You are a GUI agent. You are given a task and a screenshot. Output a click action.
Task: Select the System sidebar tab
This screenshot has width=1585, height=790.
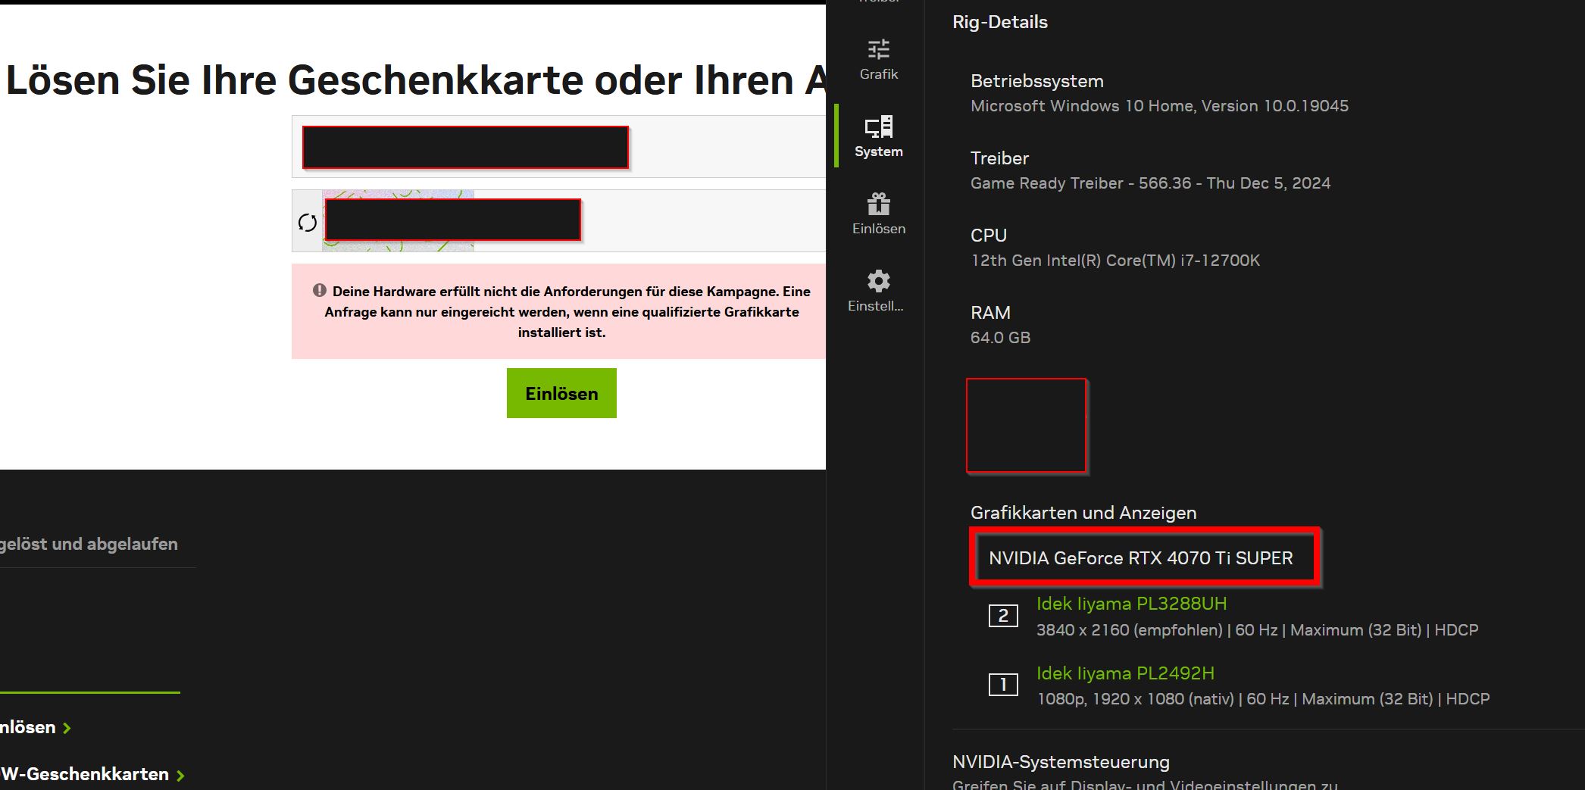click(878, 136)
